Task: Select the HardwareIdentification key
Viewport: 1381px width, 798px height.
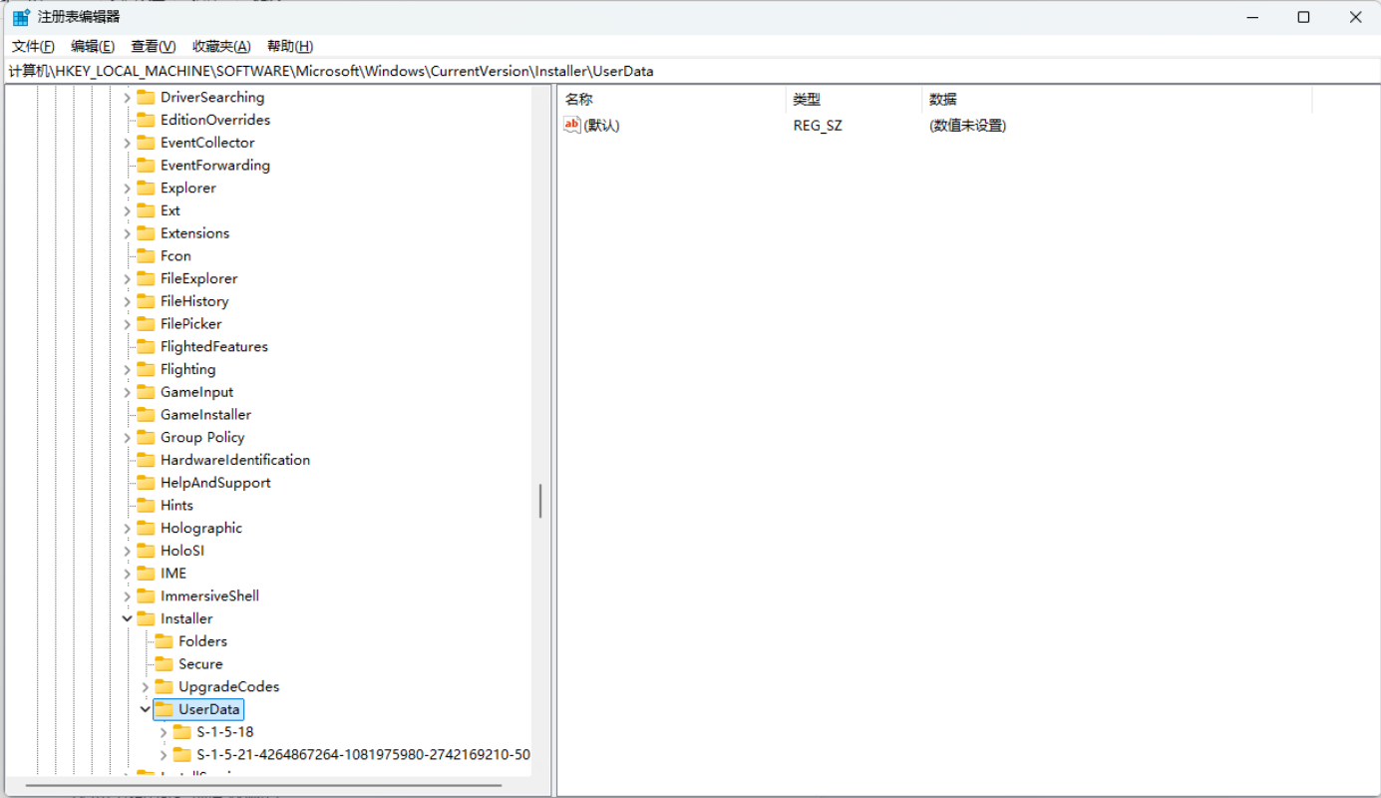Action: [234, 460]
